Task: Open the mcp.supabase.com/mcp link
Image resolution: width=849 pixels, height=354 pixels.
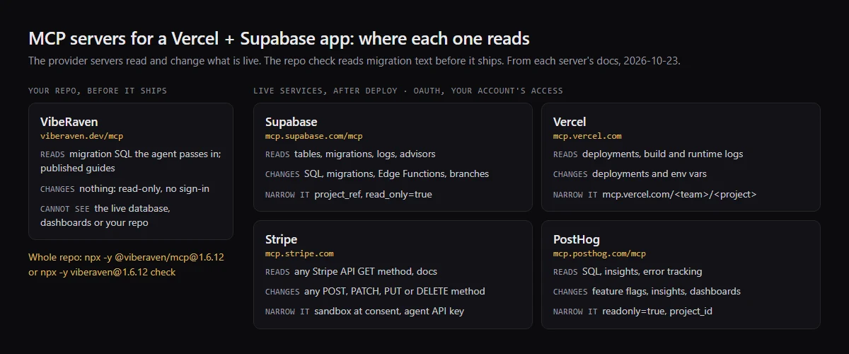Action: click(x=313, y=136)
